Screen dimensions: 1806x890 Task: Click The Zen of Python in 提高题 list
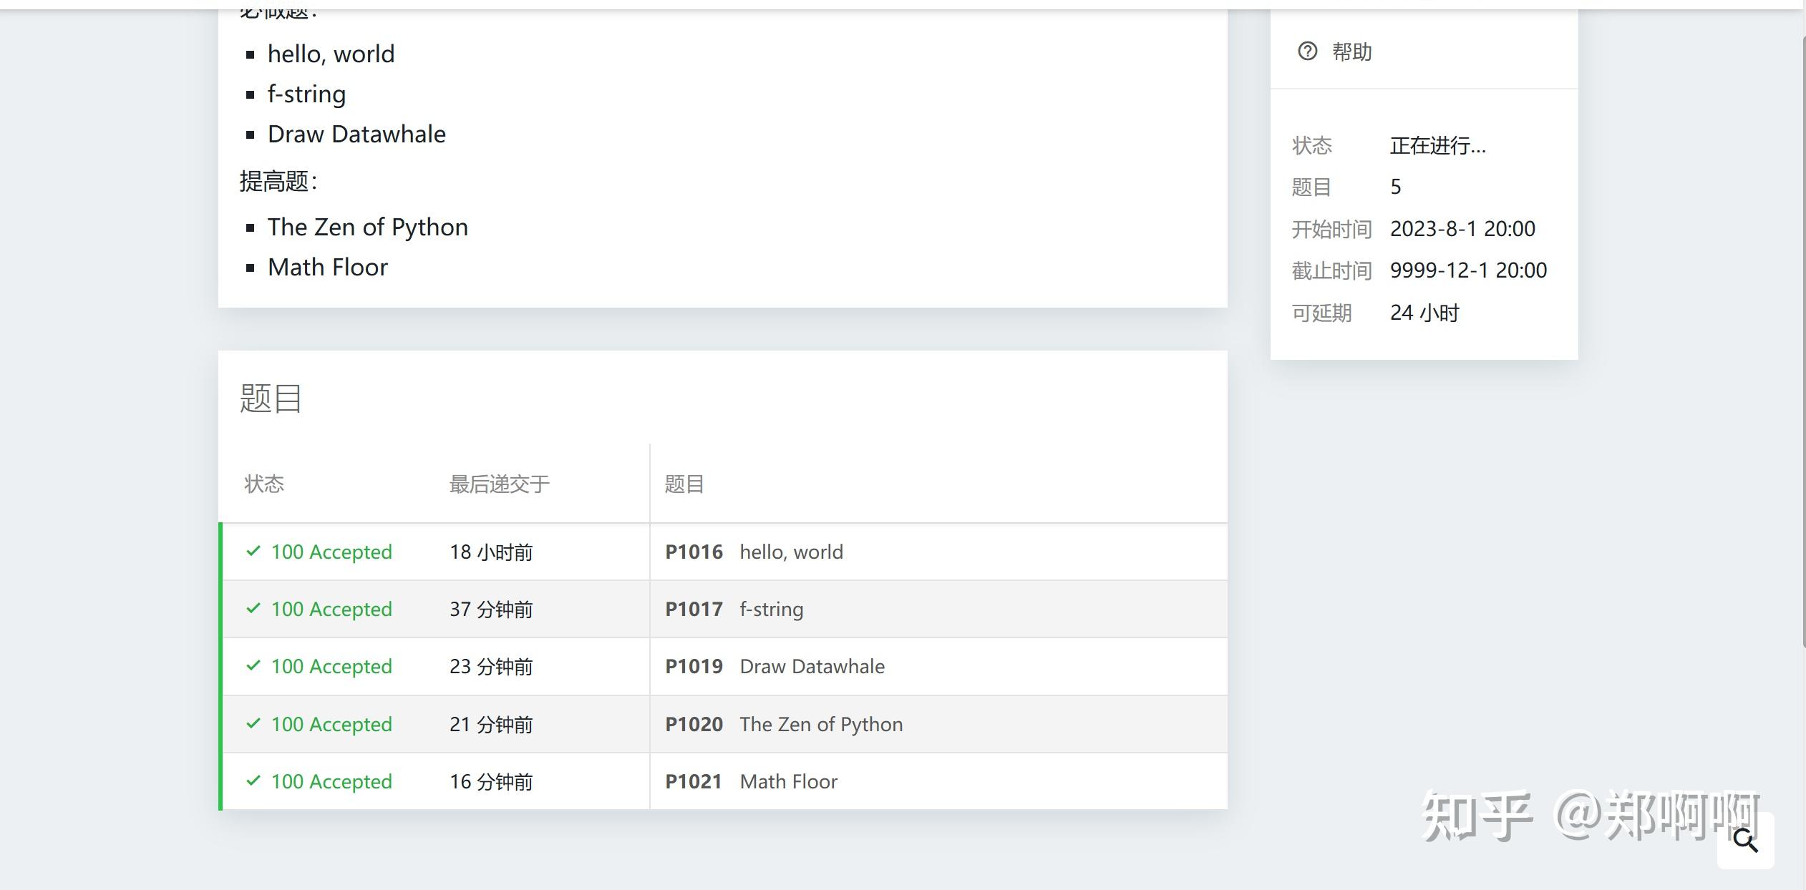coord(368,226)
